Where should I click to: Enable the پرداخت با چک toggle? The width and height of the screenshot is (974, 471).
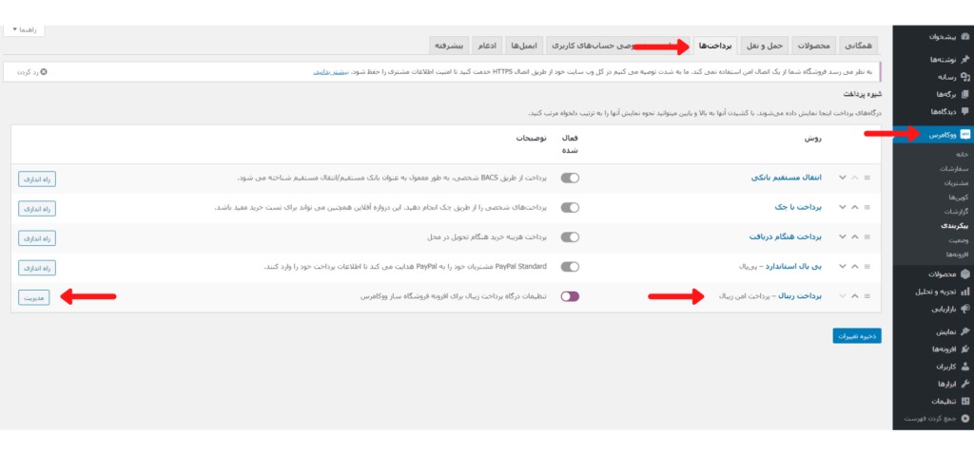(570, 208)
